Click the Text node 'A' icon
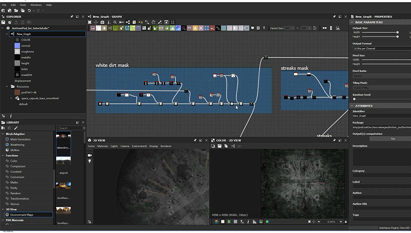Viewport: 411px width, 233px height. click(x=201, y=28)
